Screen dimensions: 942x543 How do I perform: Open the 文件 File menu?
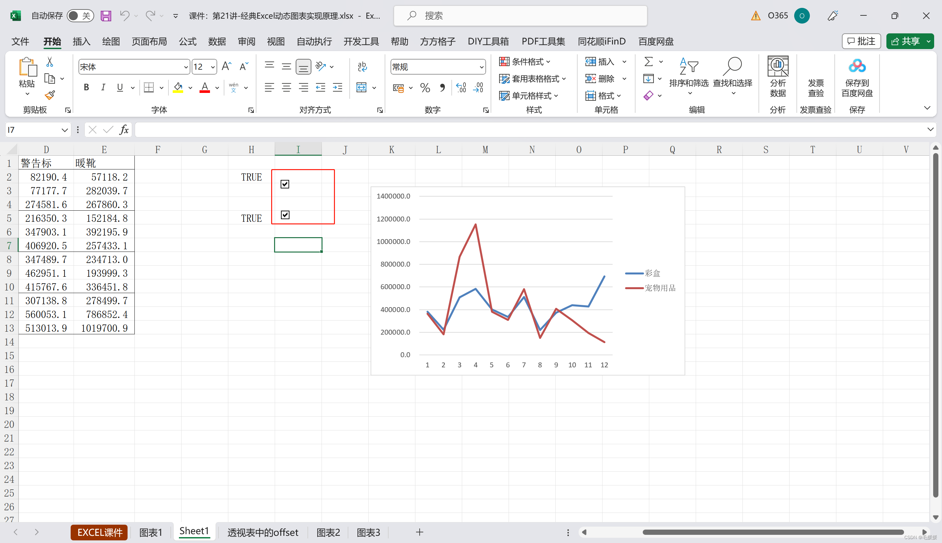[x=20, y=42]
